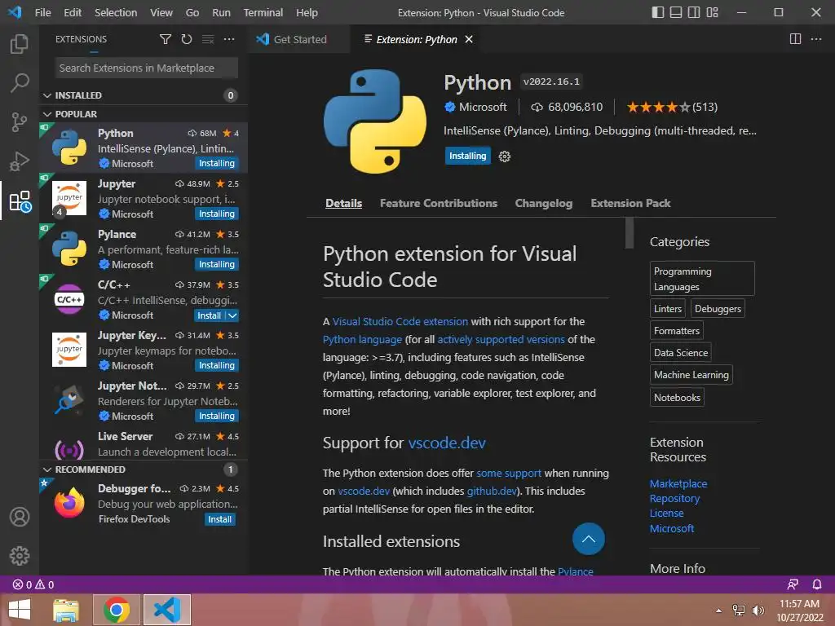Select the Pylance extension entry
The image size is (835, 626).
click(x=144, y=249)
